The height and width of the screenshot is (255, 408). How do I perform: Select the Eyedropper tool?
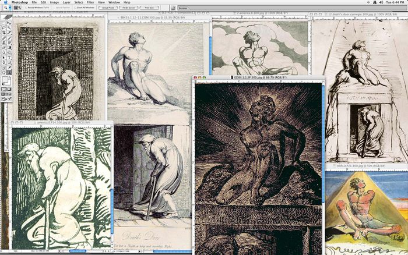(9, 67)
